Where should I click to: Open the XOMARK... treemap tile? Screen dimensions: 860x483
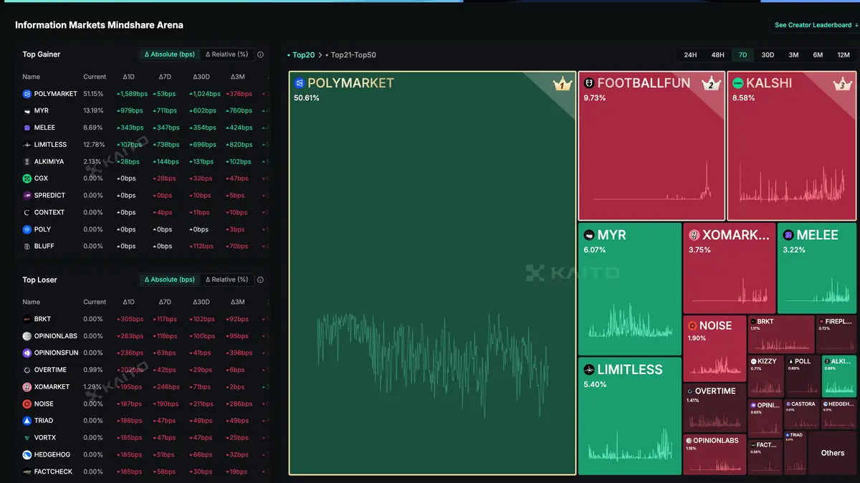[x=730, y=268]
